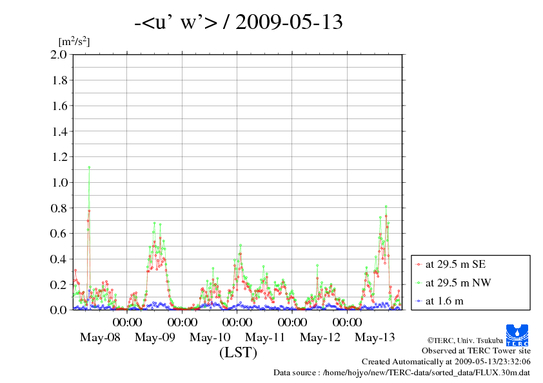The width and height of the screenshot is (543, 383).
Task: Click the green May-13 peak point near 0.8
Action: coord(386,207)
